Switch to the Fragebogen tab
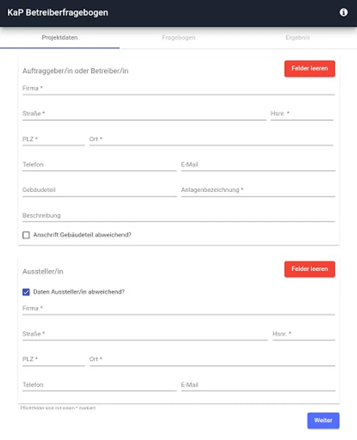This screenshot has height=440, width=357. (x=179, y=38)
